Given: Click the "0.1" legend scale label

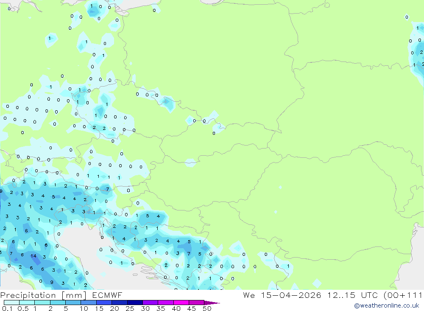Looking at the screenshot, I should point(7,308).
